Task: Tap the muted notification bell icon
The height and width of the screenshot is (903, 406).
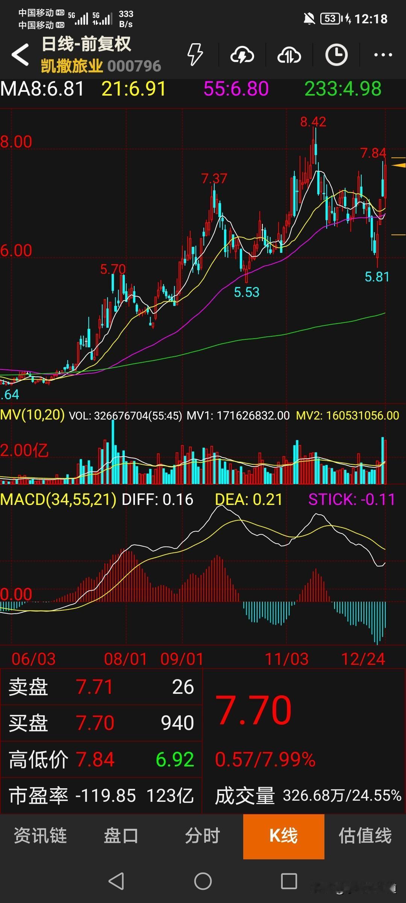Action: click(x=309, y=18)
